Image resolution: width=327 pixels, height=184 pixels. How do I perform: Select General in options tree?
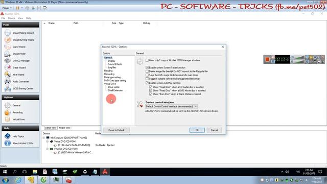click(108, 58)
